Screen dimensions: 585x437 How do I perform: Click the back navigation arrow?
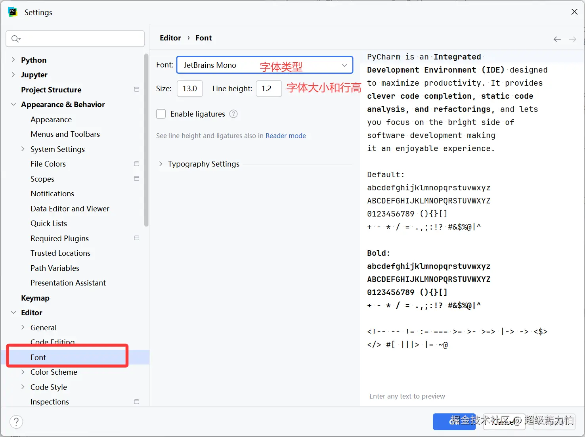point(557,39)
